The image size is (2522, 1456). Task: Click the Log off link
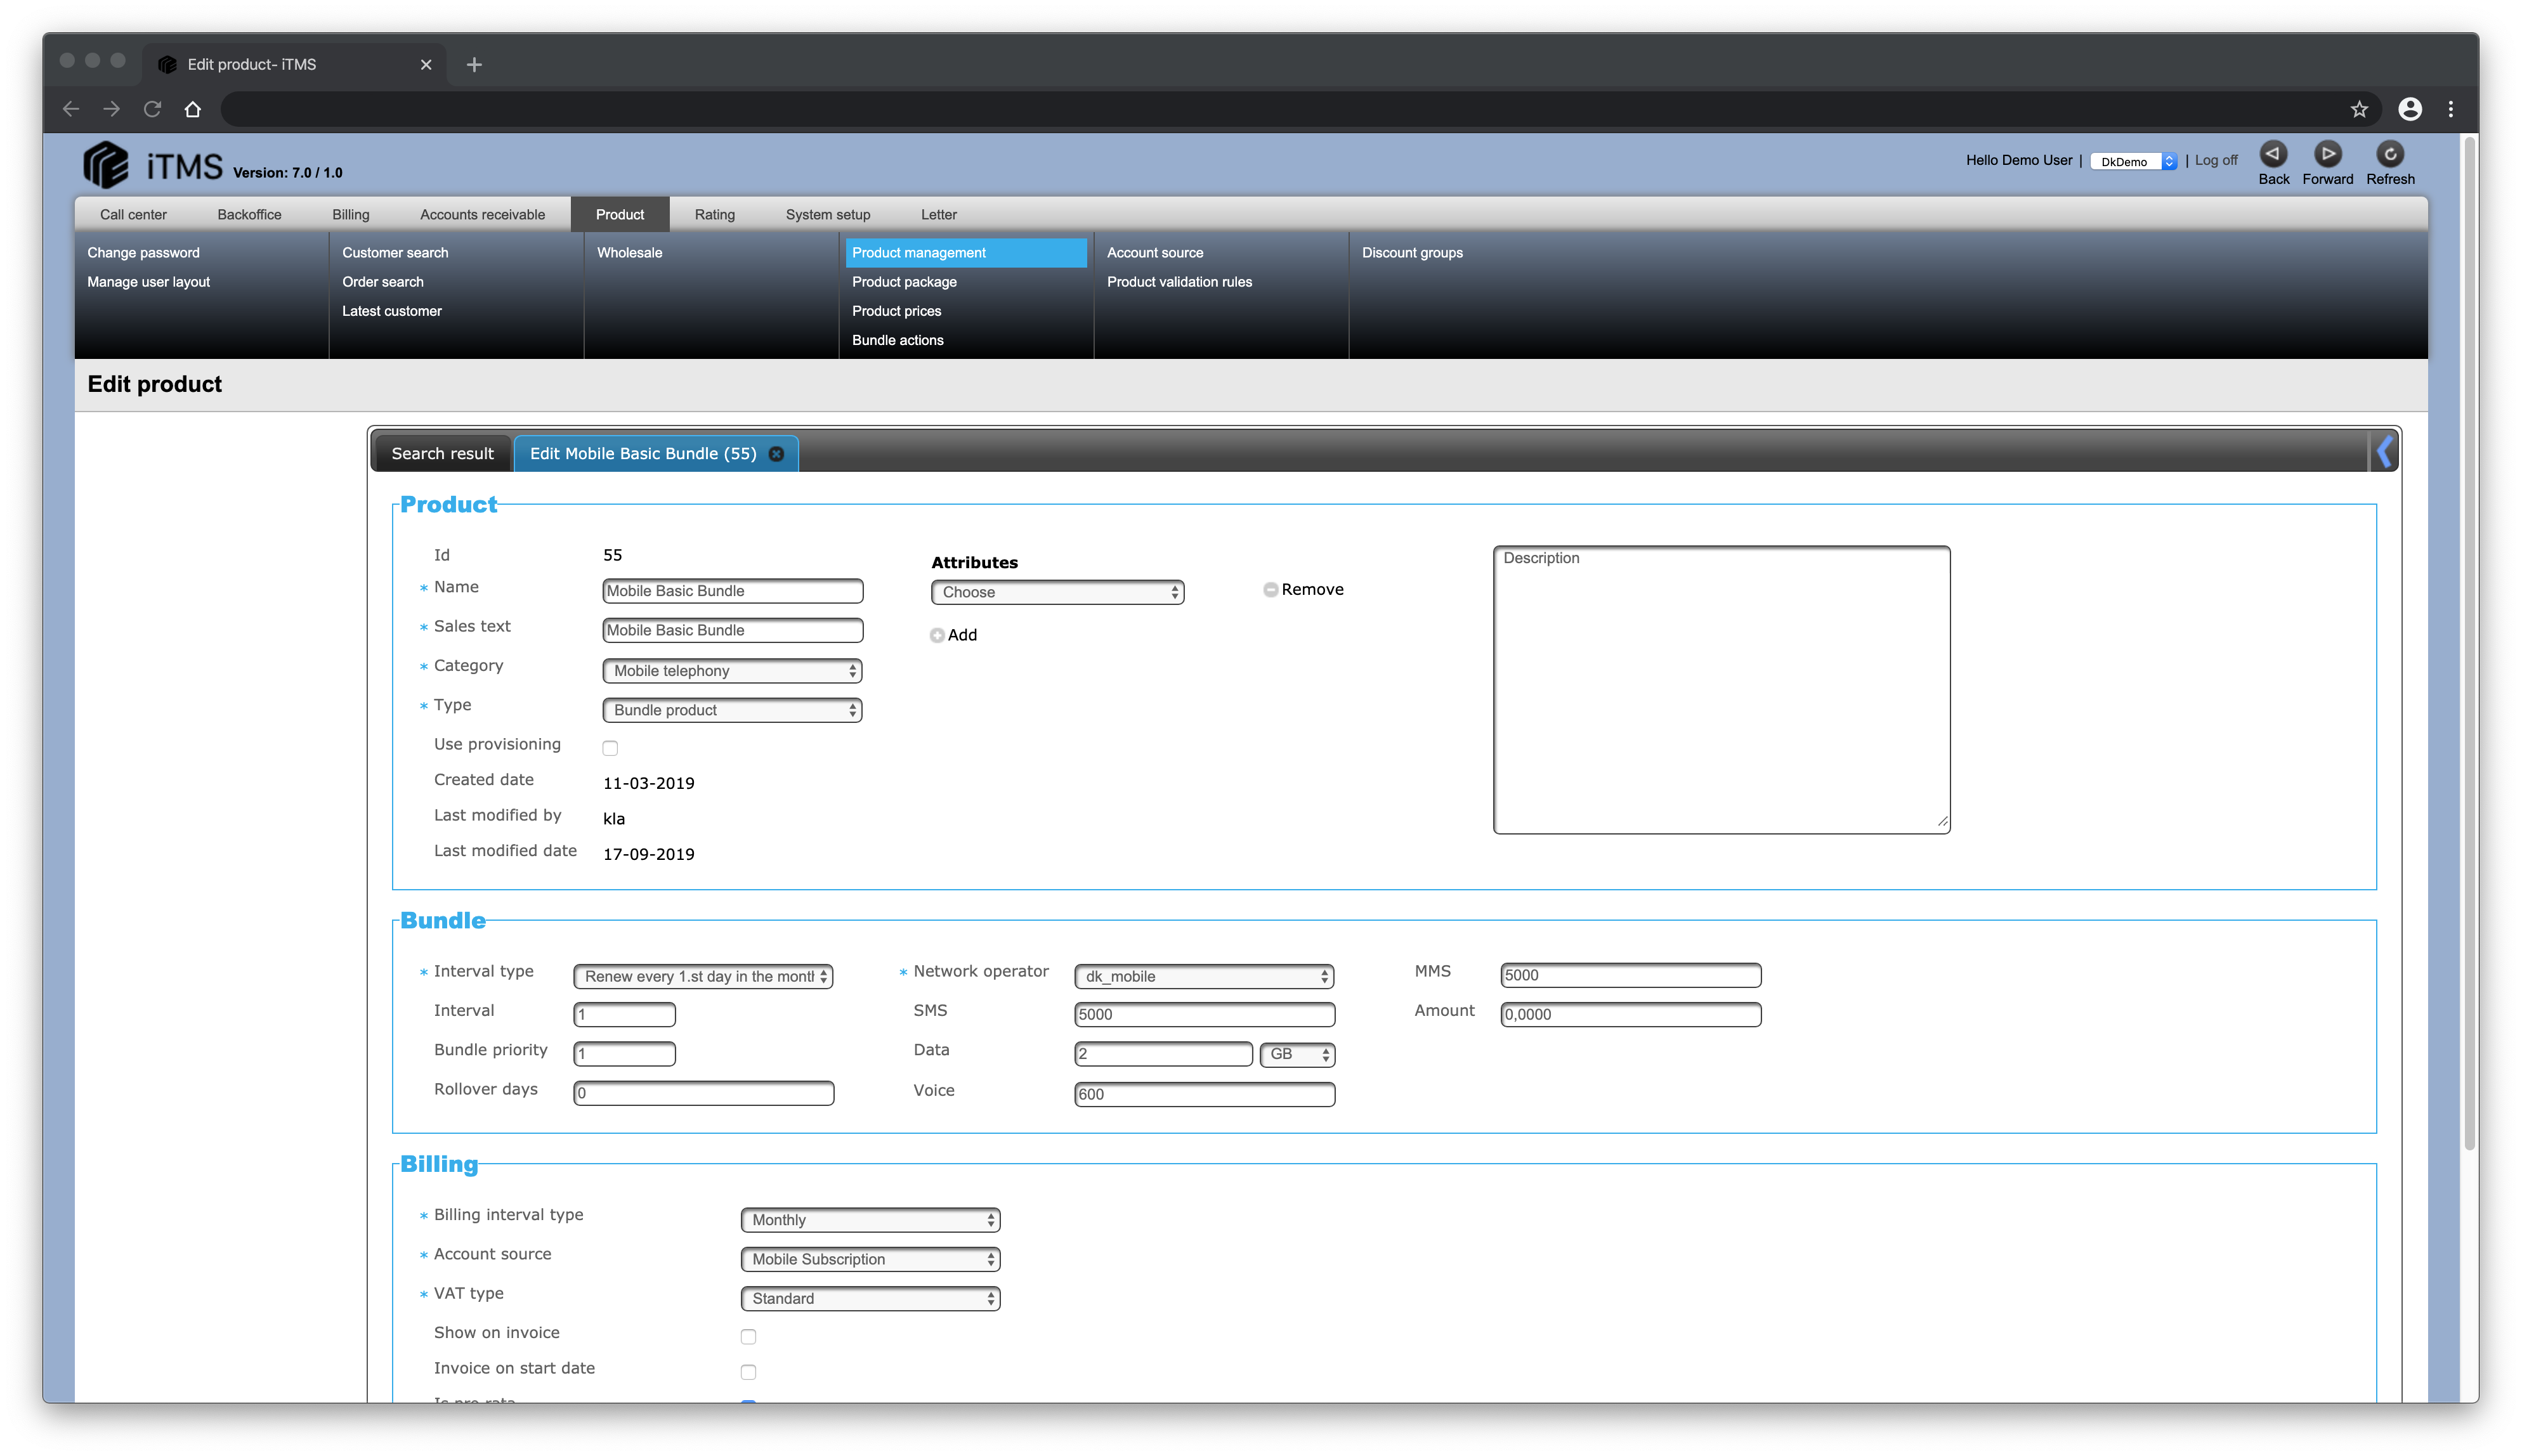click(x=2215, y=160)
